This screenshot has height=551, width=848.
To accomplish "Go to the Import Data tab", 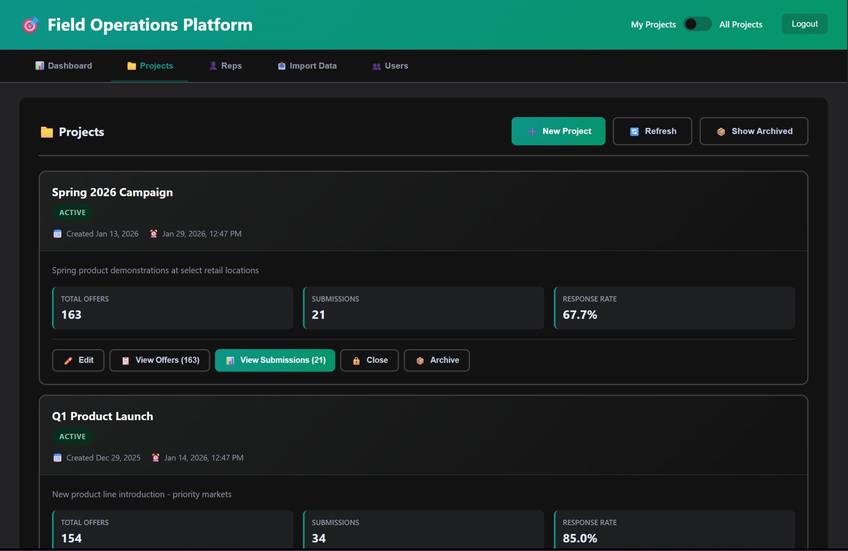I will click(307, 66).
